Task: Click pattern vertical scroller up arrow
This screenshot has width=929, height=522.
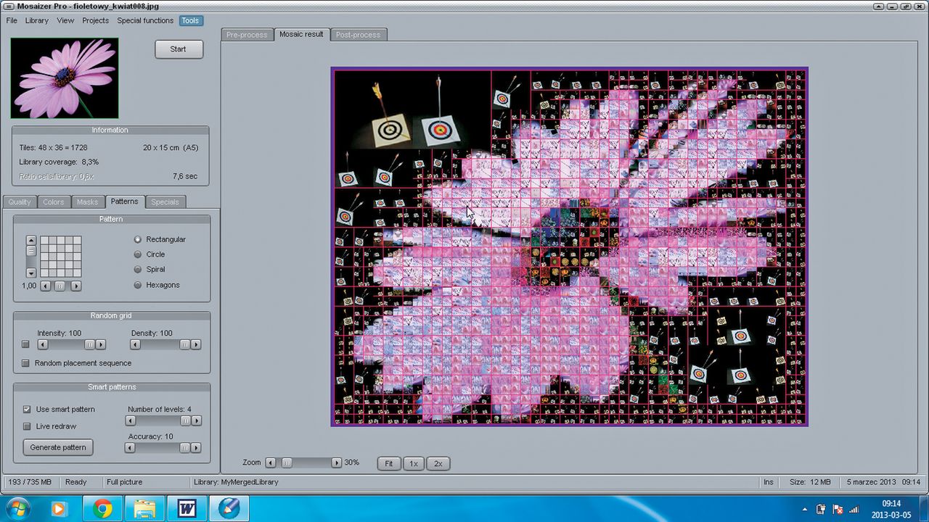Action: 30,240
